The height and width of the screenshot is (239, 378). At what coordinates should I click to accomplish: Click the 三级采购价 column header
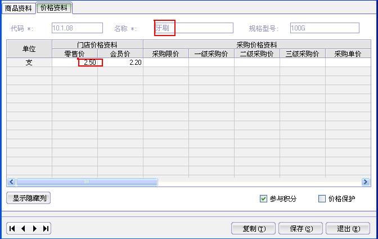[x=303, y=54]
